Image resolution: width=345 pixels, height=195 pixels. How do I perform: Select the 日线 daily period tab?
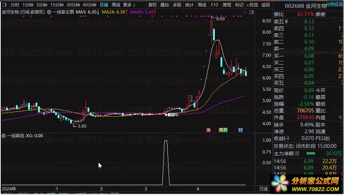(x=104, y=5)
